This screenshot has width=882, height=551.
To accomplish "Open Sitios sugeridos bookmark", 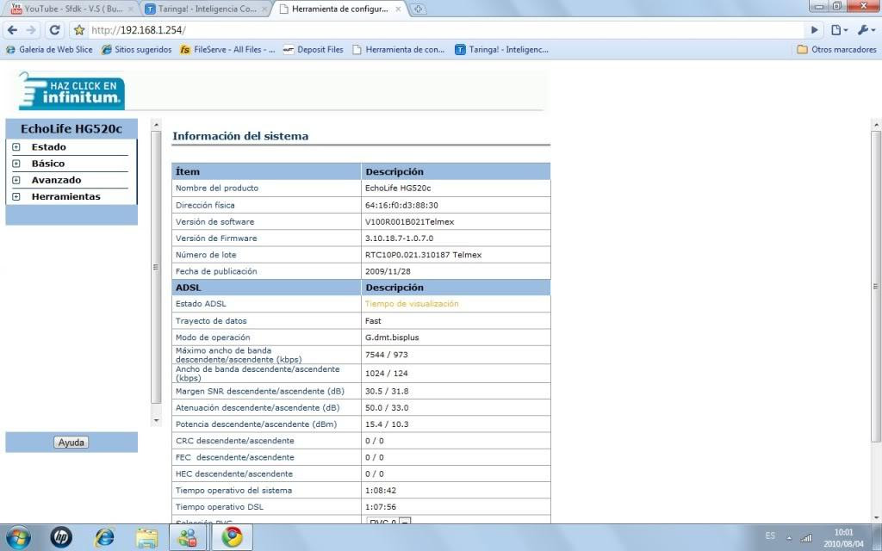I will point(137,49).
